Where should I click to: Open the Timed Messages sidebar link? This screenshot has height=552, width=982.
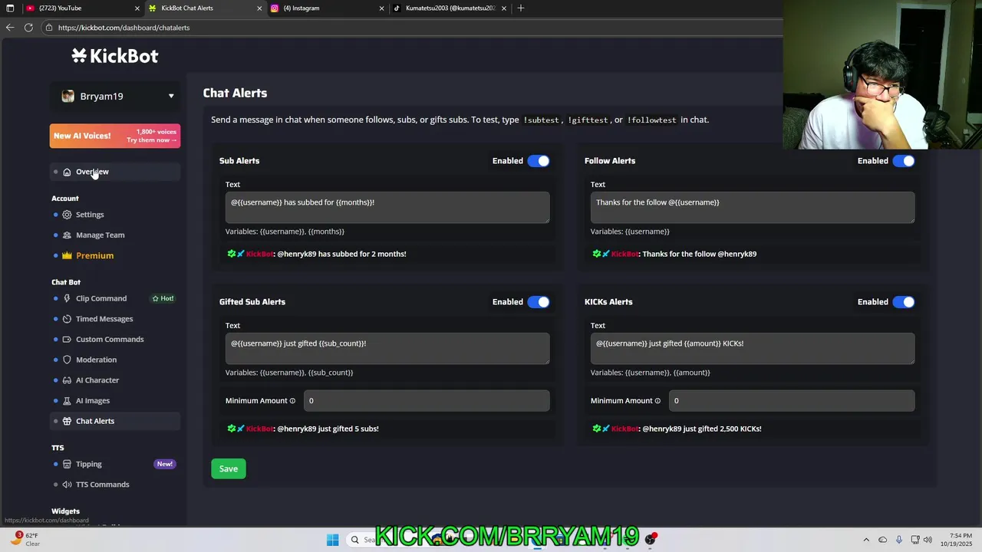coord(104,319)
